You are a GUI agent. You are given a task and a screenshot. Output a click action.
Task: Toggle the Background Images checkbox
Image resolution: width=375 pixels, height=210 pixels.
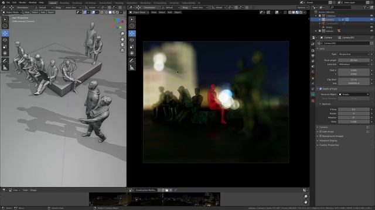[x=321, y=136]
